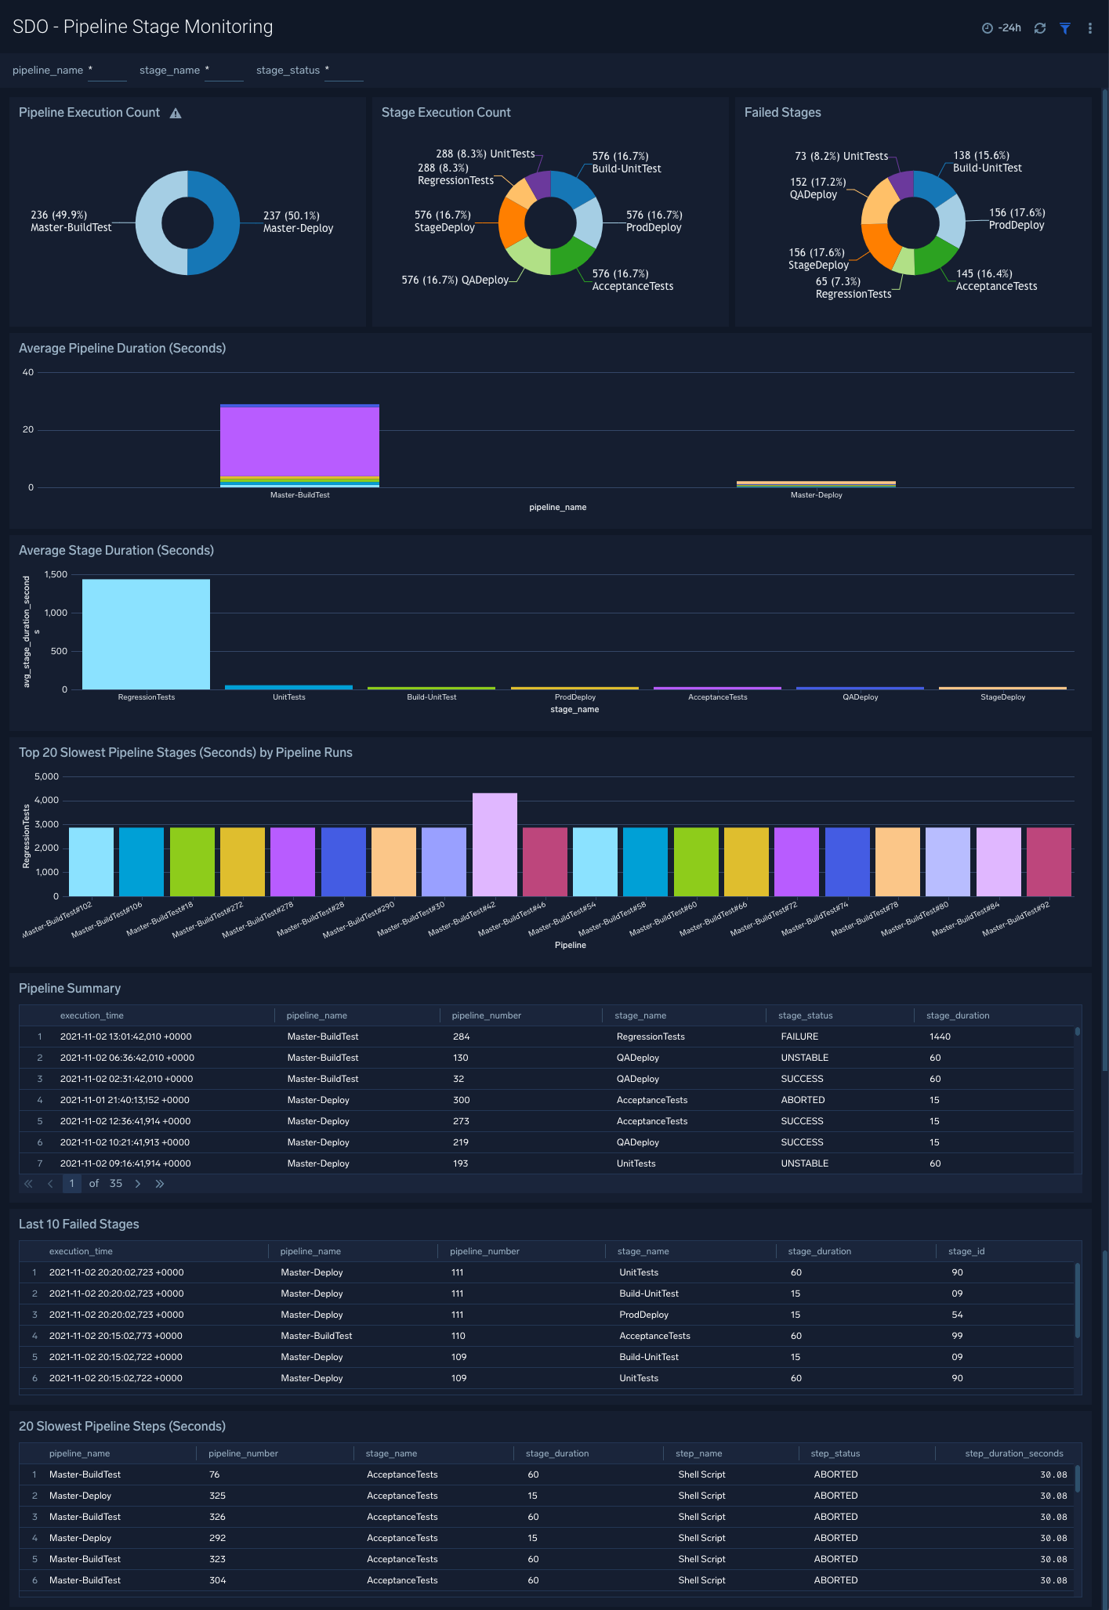Screen dimensions: 1109x1610
Task: Click the stage_status filter input
Action: coord(344,71)
